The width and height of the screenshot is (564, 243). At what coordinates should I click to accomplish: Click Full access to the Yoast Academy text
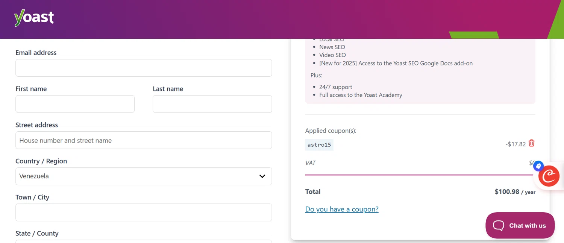(361, 95)
